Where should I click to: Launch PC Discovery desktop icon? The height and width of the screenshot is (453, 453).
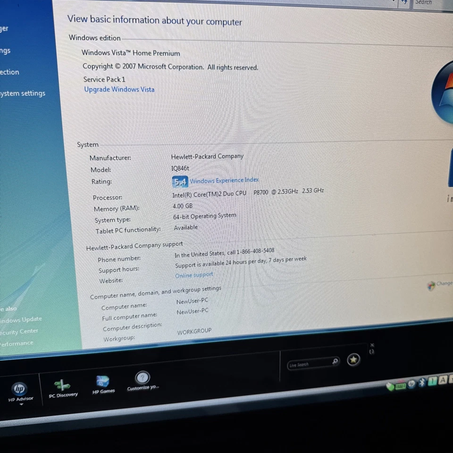pyautogui.click(x=63, y=385)
